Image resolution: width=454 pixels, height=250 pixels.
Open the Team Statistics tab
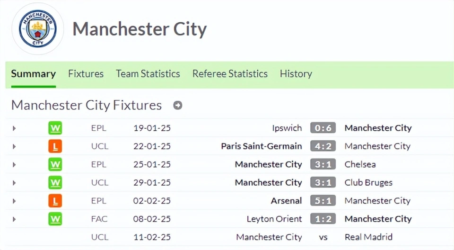point(148,74)
